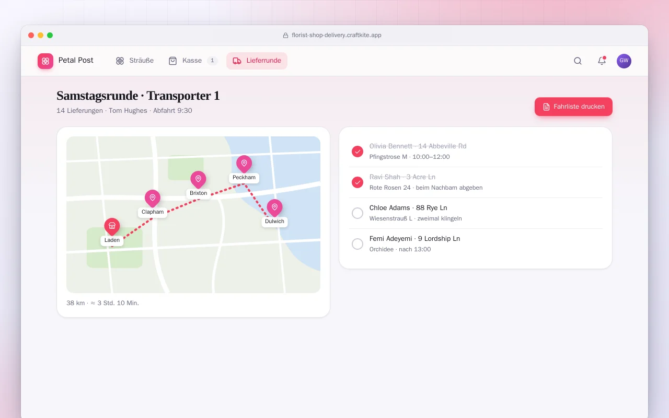Open the GW user avatar menu
This screenshot has height=418, width=669.
pos(624,61)
